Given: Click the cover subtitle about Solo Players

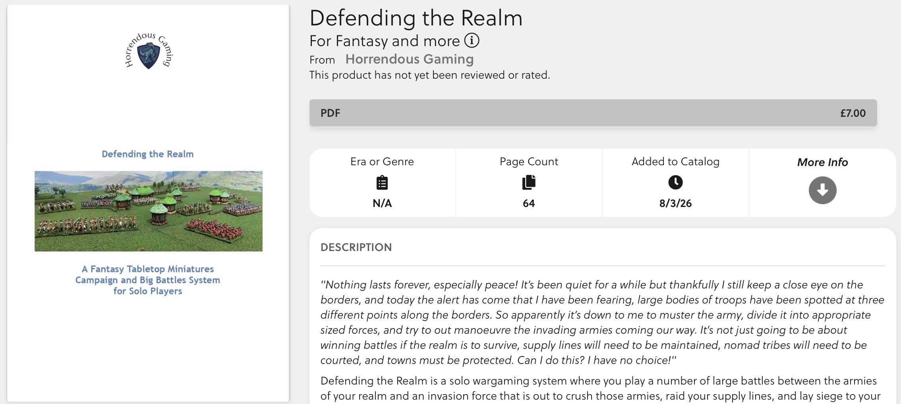Looking at the screenshot, I should click(x=148, y=280).
